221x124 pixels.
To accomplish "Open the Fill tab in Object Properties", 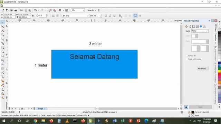I will coord(186,26).
